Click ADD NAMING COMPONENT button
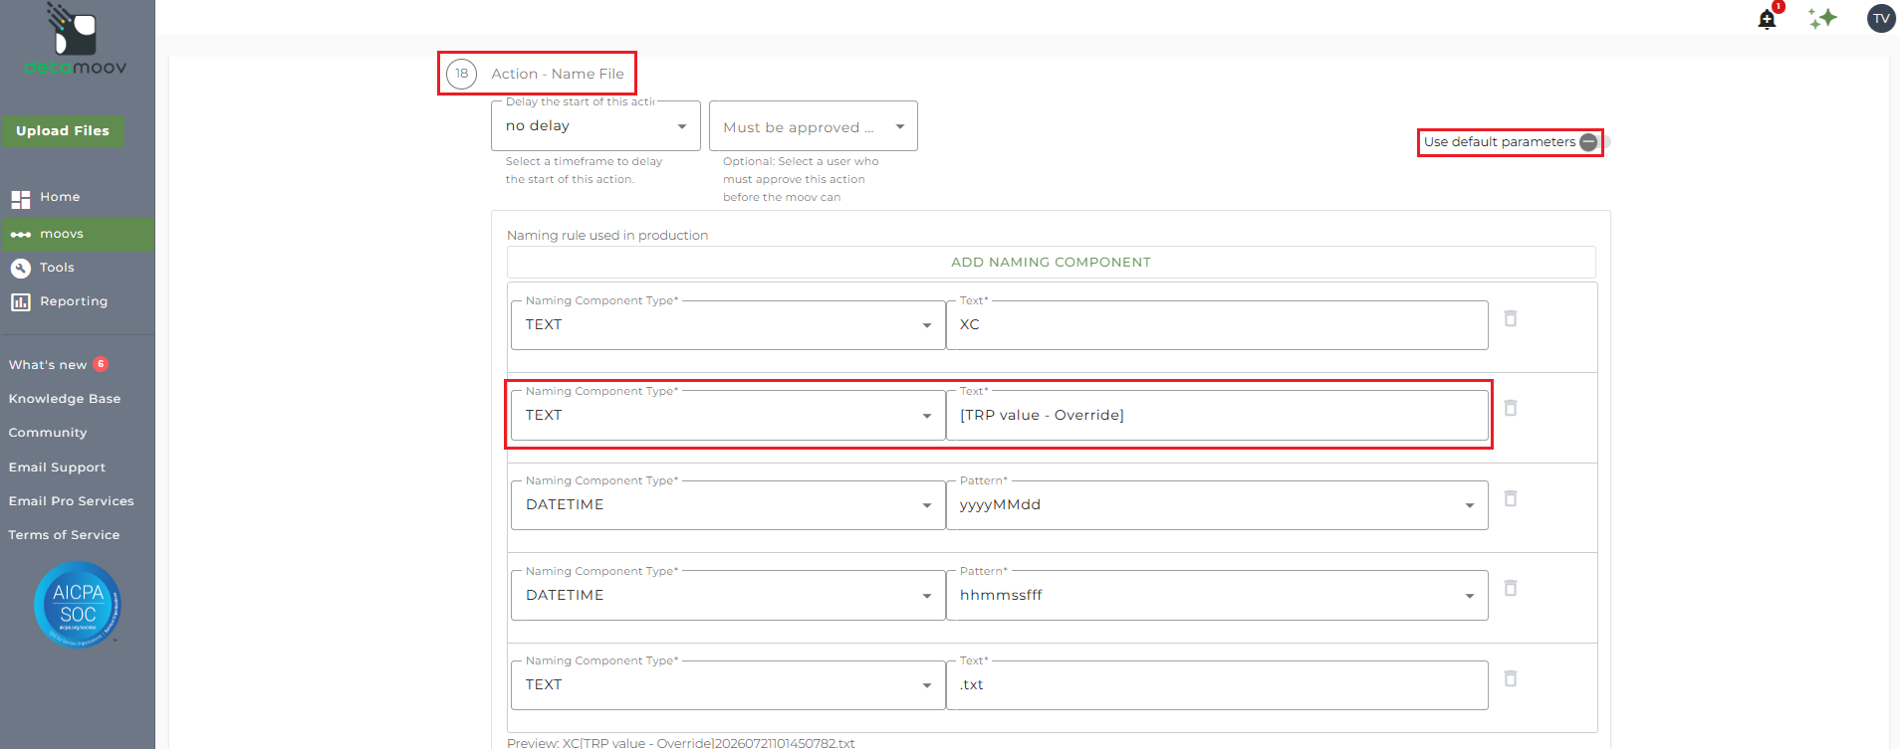Viewport: 1900px width, 749px height. pos(1051,263)
